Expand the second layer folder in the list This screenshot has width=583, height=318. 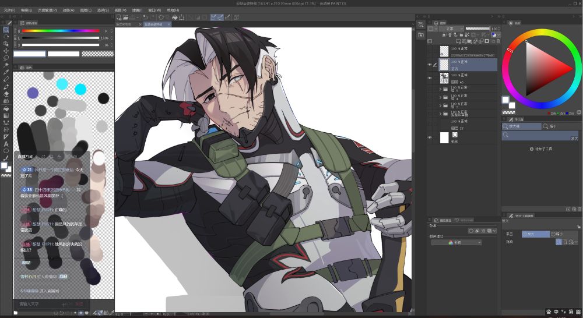point(441,97)
